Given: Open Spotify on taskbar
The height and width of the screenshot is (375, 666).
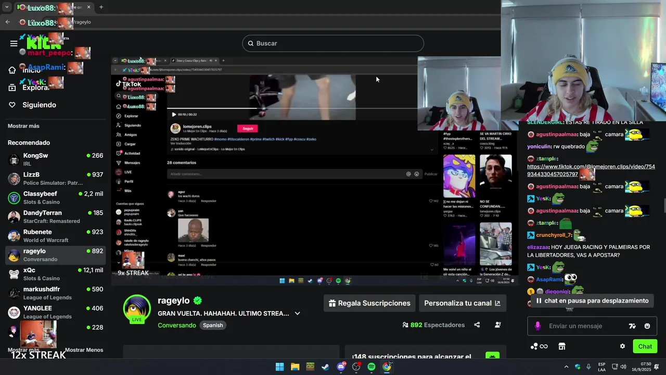Looking at the screenshot, I should pyautogui.click(x=372, y=367).
